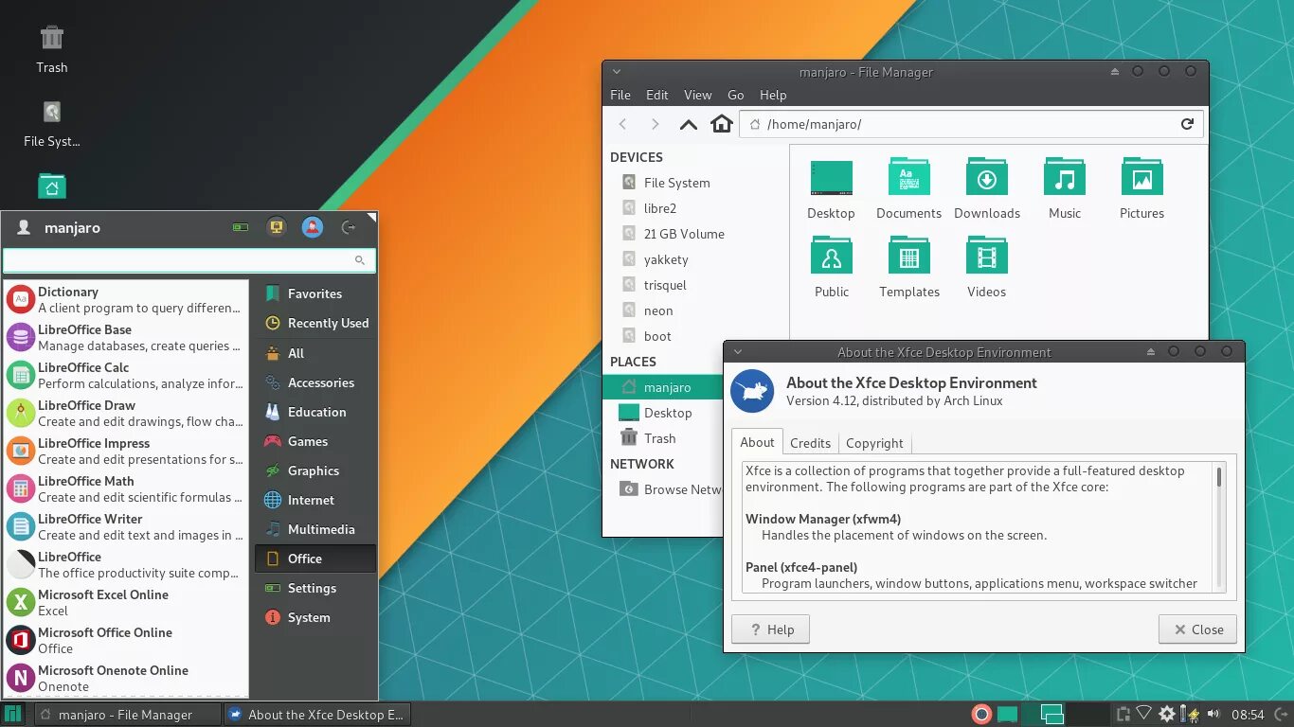Click the Home button in the File Manager toolbar

[722, 124]
